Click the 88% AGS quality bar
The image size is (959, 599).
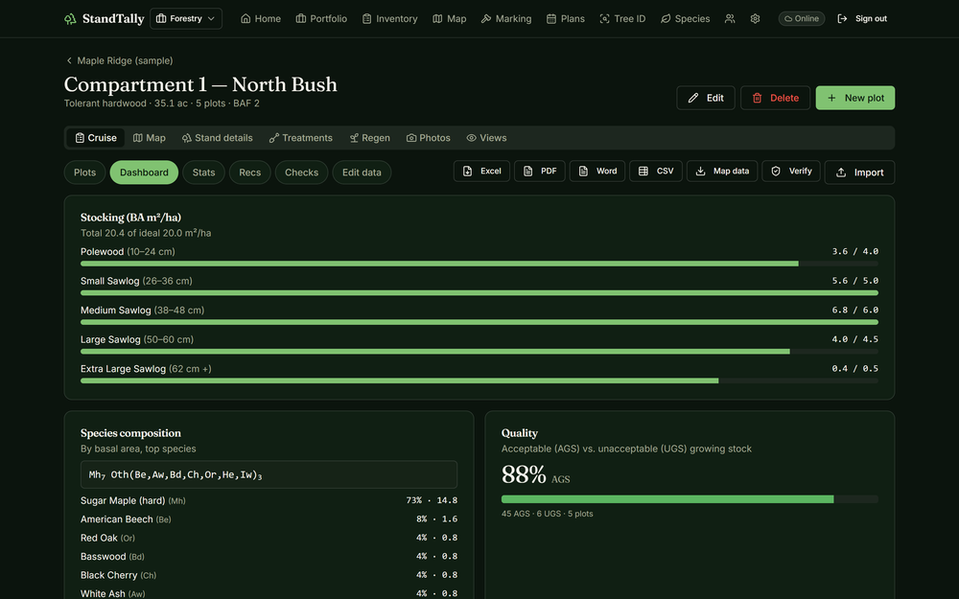pos(690,499)
